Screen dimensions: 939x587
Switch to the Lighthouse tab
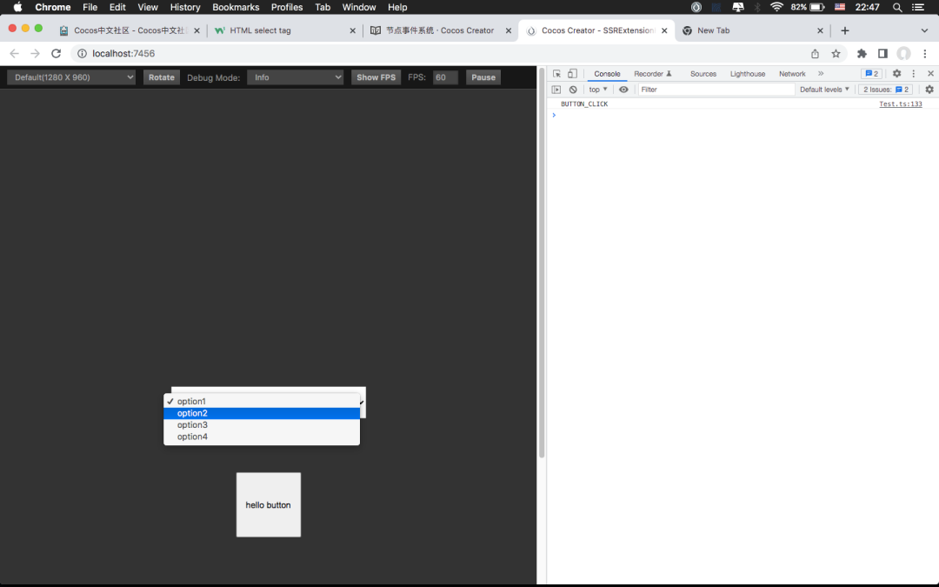click(x=748, y=74)
